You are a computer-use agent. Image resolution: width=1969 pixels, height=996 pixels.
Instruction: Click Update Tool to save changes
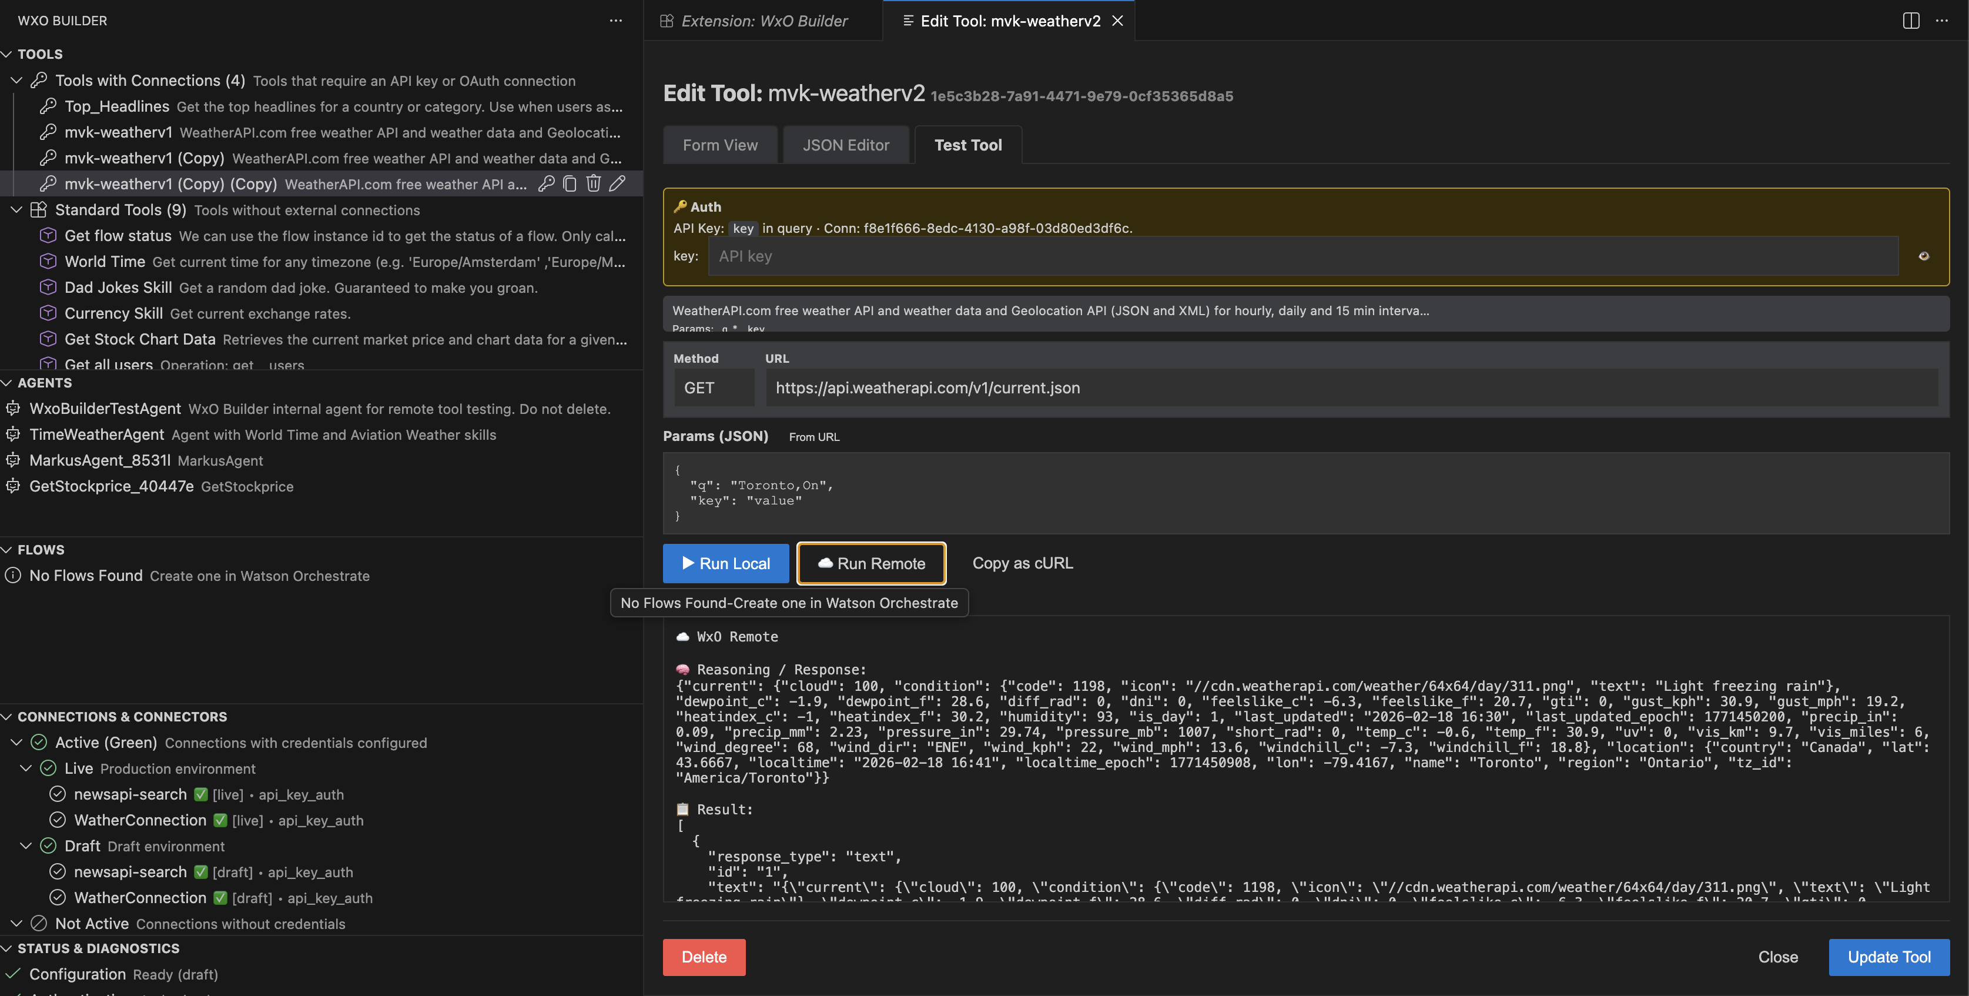click(x=1888, y=957)
